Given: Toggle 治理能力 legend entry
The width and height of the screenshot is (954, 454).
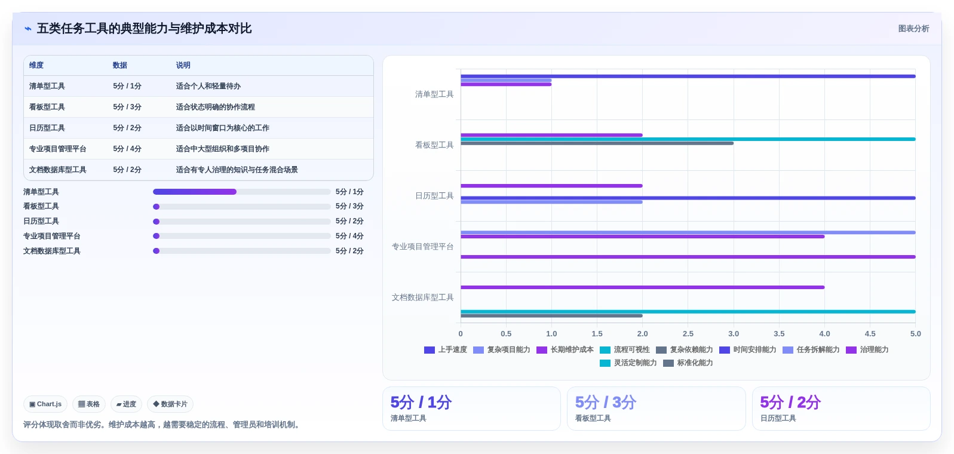Looking at the screenshot, I should (x=867, y=350).
